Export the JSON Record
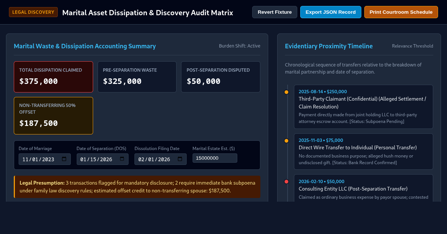This screenshot has width=447, height=234. tap(330, 12)
